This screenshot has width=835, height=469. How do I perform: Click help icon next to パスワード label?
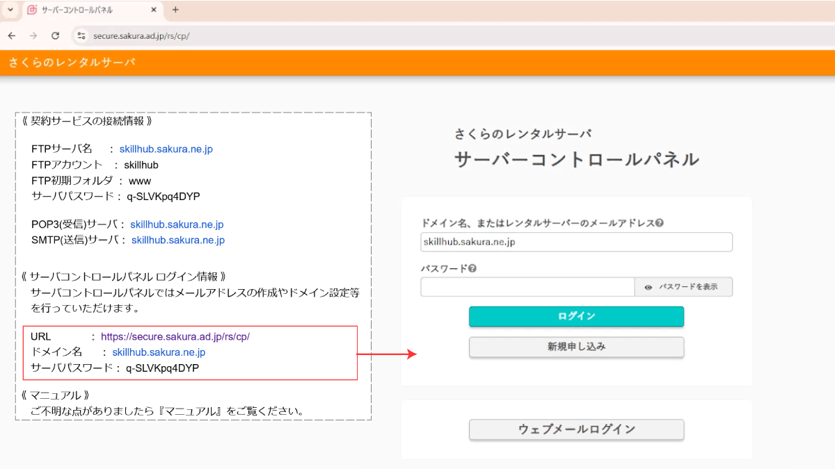(472, 268)
